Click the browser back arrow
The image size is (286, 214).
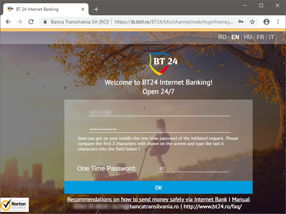point(8,22)
